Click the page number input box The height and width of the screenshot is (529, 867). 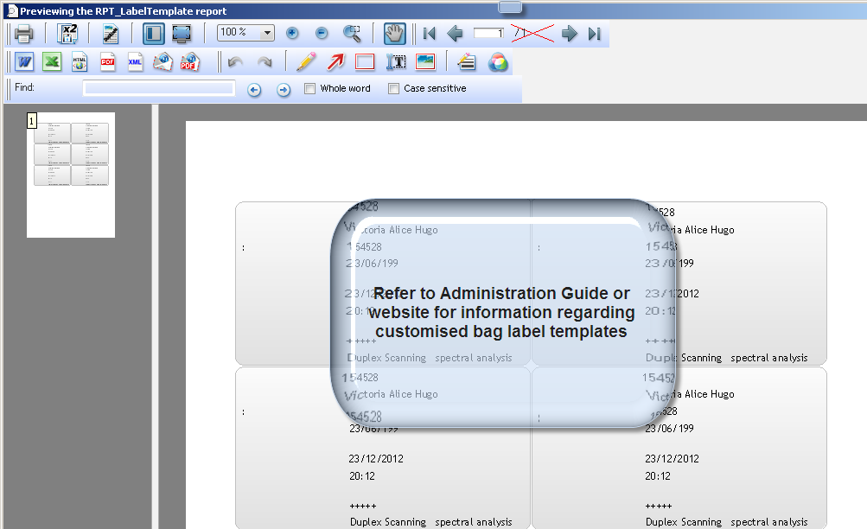(488, 34)
